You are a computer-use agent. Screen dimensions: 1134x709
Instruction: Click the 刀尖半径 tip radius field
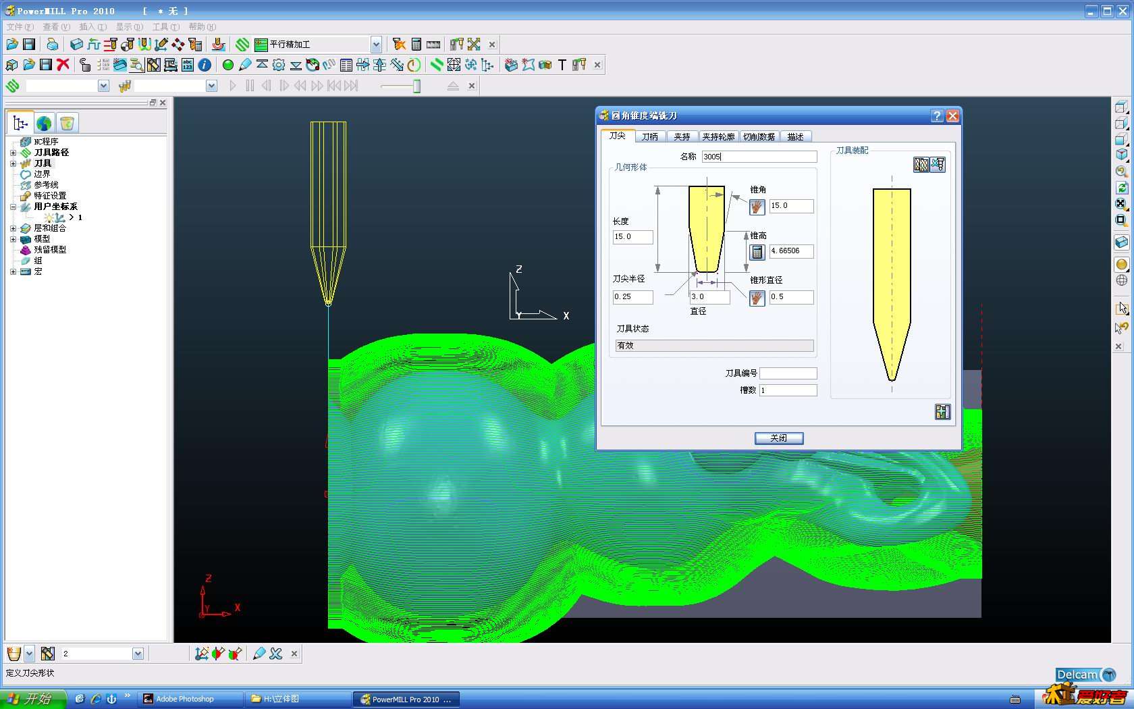[632, 297]
